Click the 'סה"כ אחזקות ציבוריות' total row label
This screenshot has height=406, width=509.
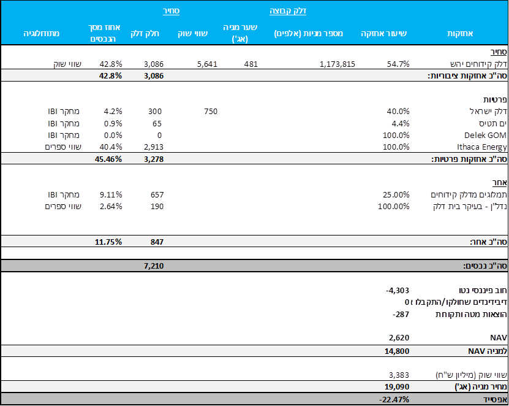coord(467,75)
